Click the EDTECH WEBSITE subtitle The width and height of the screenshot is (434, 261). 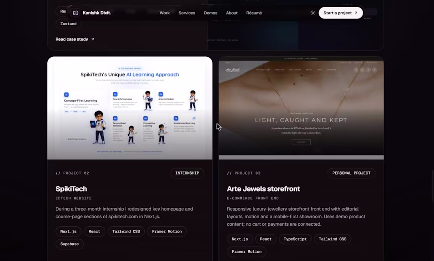[x=73, y=198]
